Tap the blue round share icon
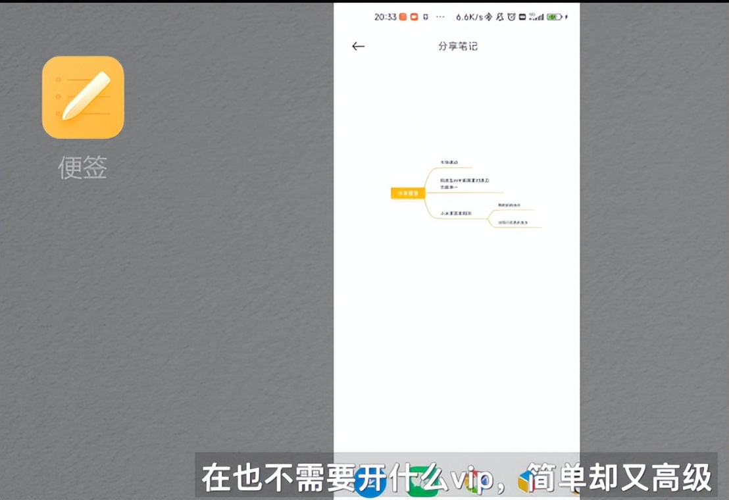Screen dimensions: 729x500 pyautogui.click(x=369, y=484)
